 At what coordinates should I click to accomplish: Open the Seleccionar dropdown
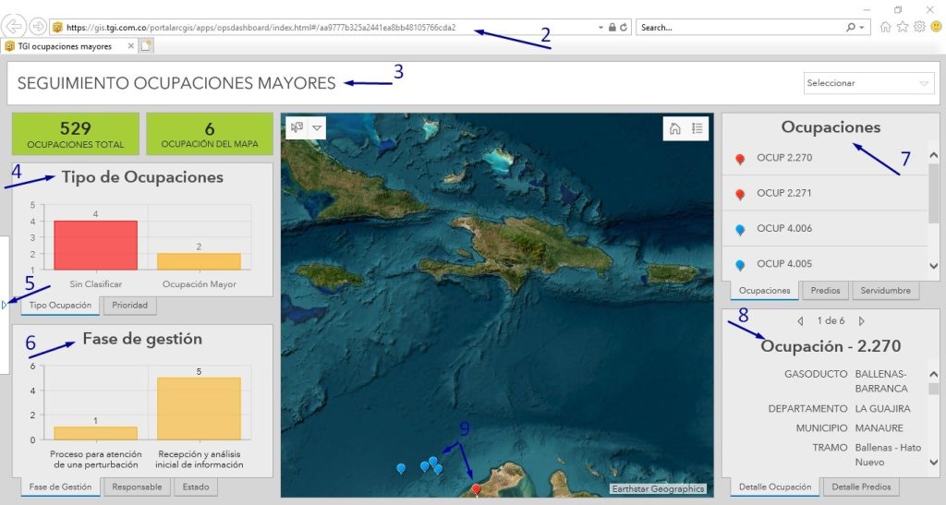pyautogui.click(x=869, y=83)
